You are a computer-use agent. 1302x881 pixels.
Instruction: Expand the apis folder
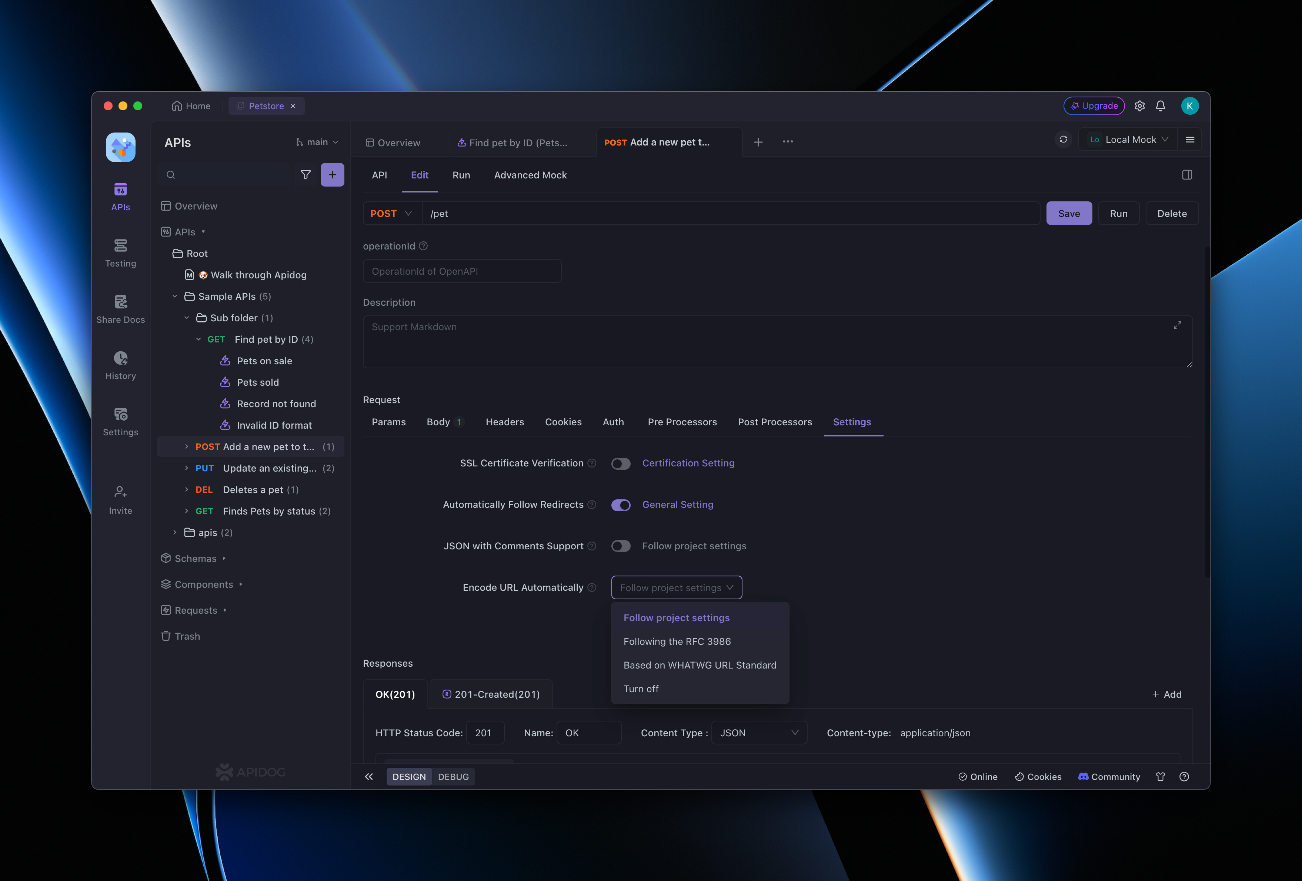tap(174, 533)
